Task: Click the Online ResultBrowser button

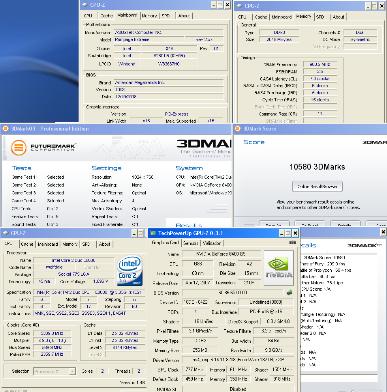Action: [317, 187]
